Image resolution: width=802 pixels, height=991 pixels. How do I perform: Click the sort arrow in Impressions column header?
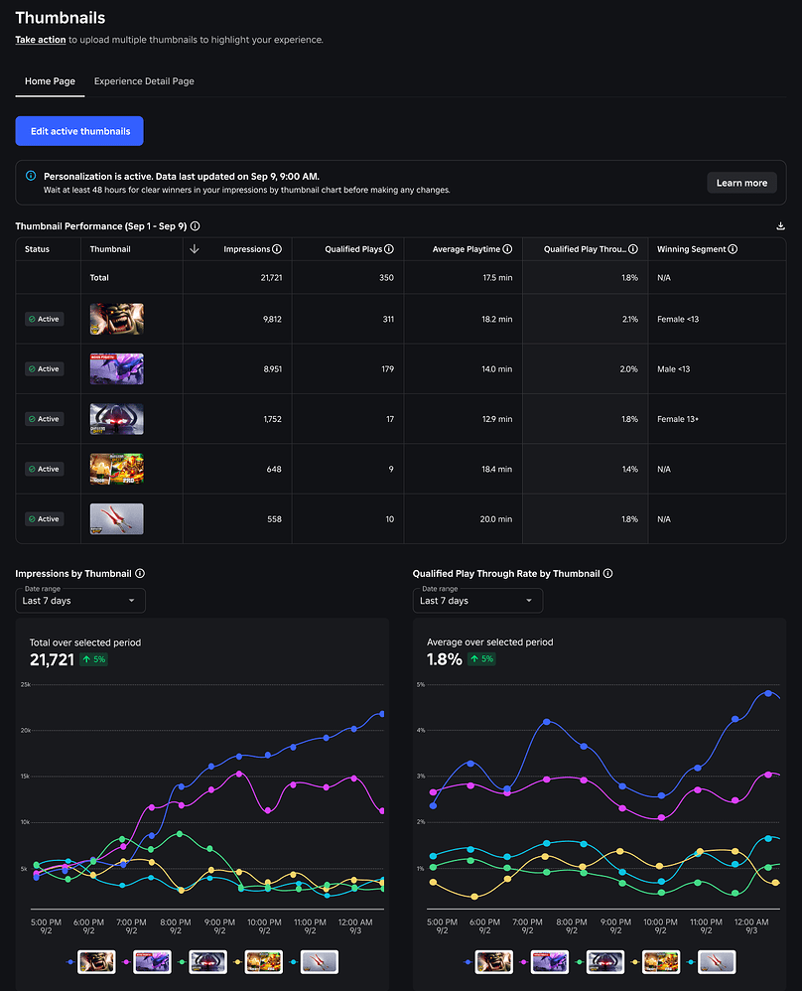194,249
